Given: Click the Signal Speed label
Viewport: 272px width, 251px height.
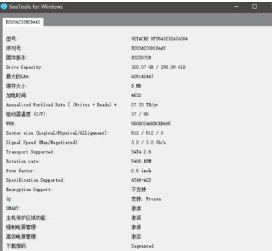Looking at the screenshot, I should click(x=43, y=142).
